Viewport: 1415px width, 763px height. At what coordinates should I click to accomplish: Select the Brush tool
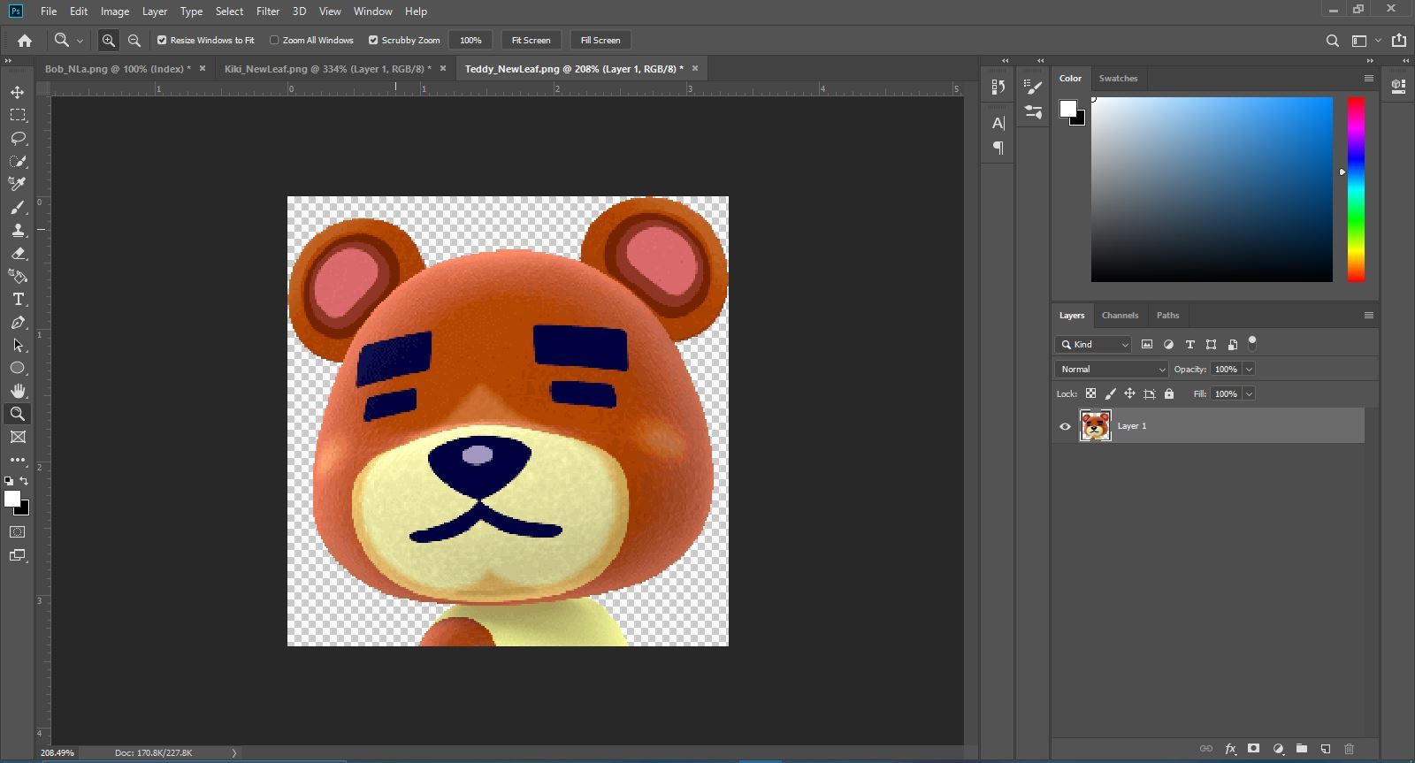pyautogui.click(x=18, y=207)
